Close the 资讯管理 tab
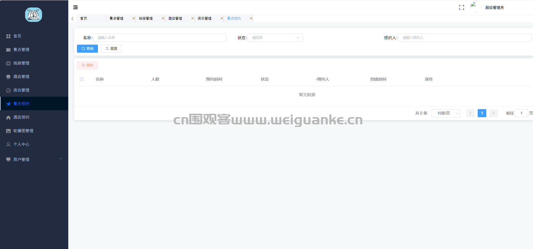533x249 pixels. 222,18
